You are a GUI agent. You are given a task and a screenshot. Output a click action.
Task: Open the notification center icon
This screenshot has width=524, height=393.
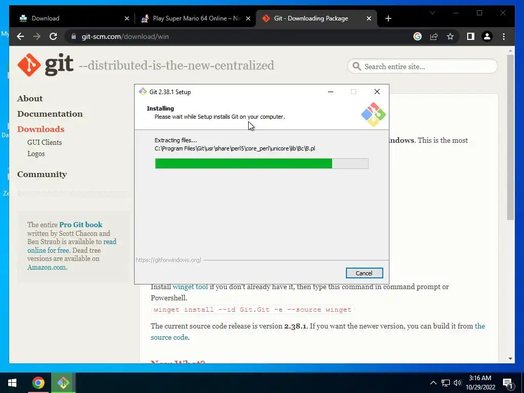coord(508,384)
